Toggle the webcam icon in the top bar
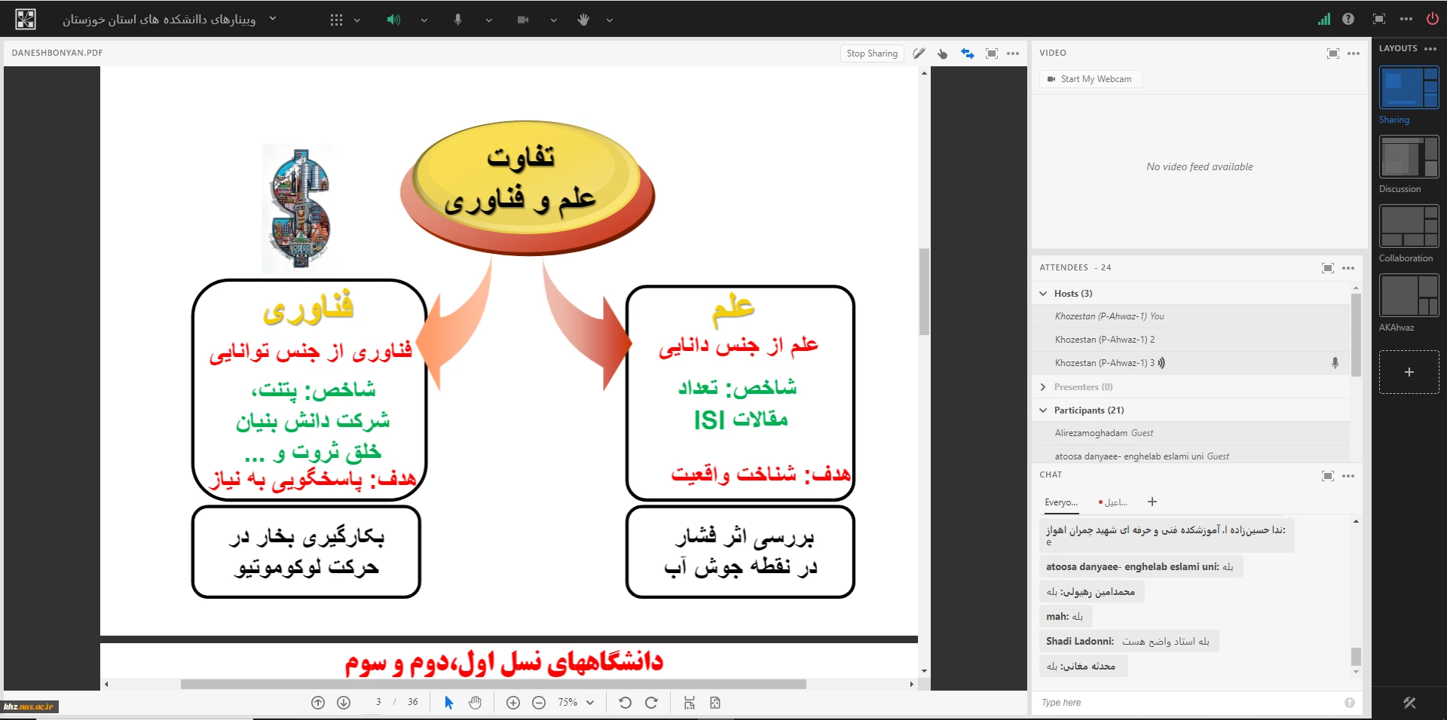 pyautogui.click(x=523, y=20)
